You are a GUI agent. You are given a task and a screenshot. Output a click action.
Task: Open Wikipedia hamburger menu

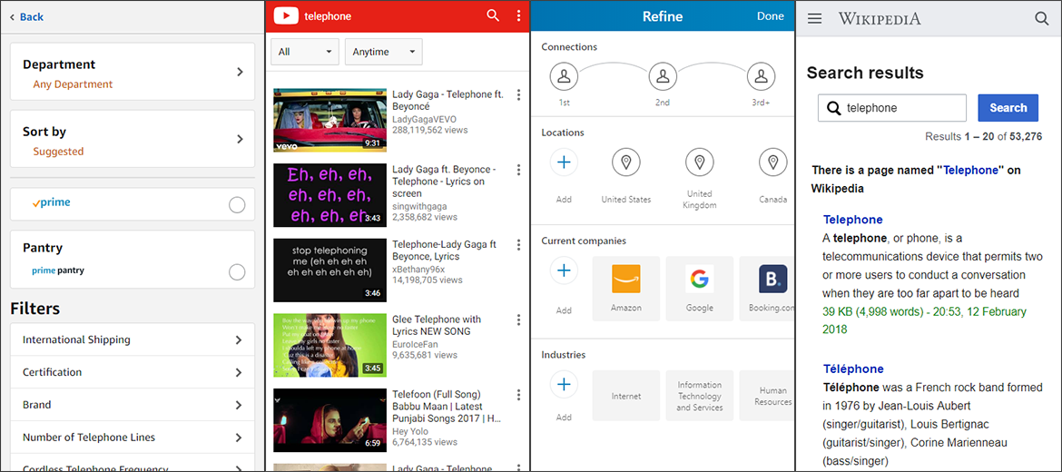pyautogui.click(x=815, y=19)
